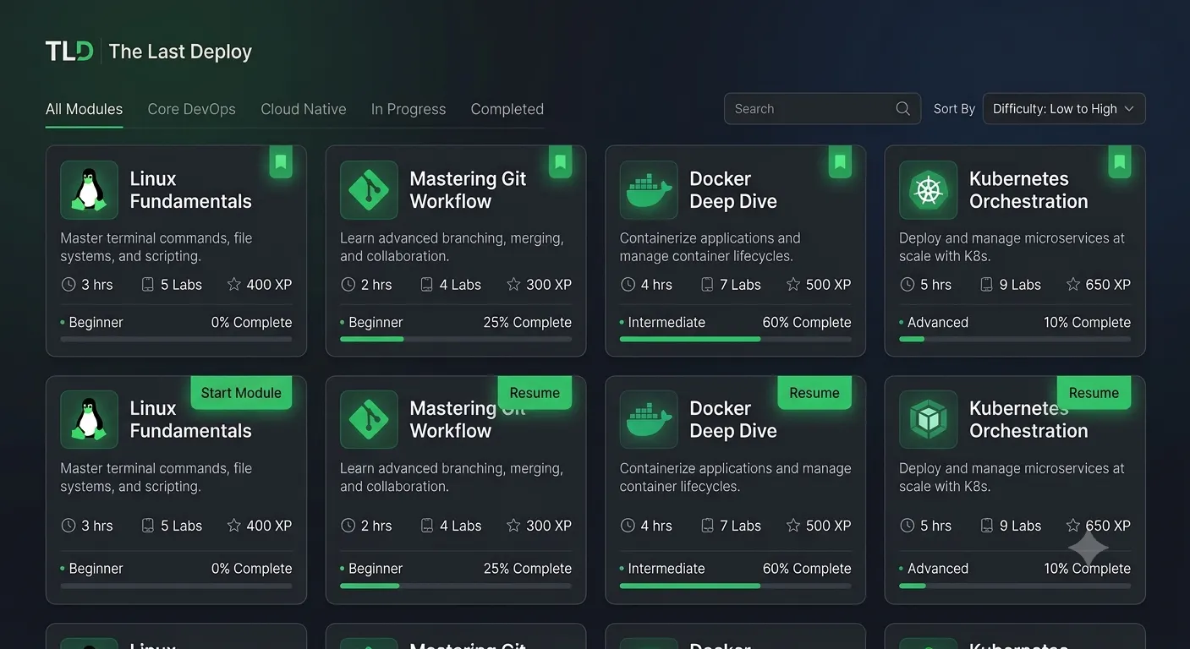Focus the Search input field
The width and height of the screenshot is (1190, 649).
click(x=822, y=109)
